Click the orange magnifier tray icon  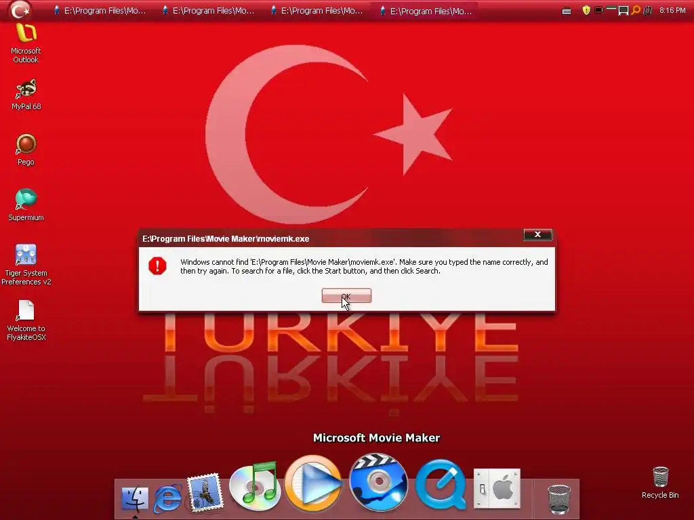coord(636,10)
